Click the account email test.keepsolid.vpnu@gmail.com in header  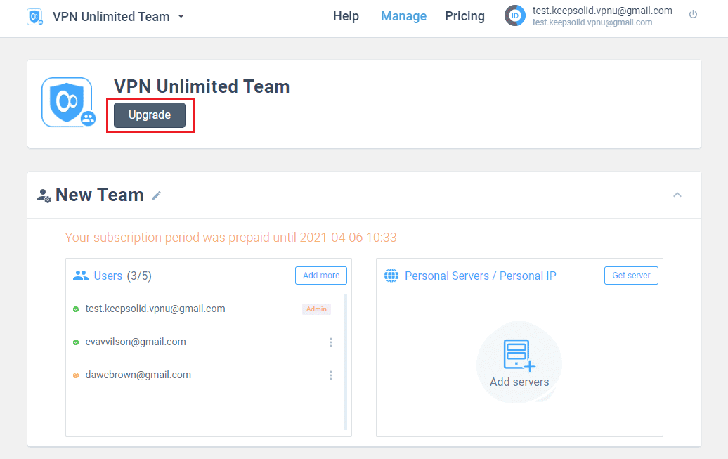point(602,11)
